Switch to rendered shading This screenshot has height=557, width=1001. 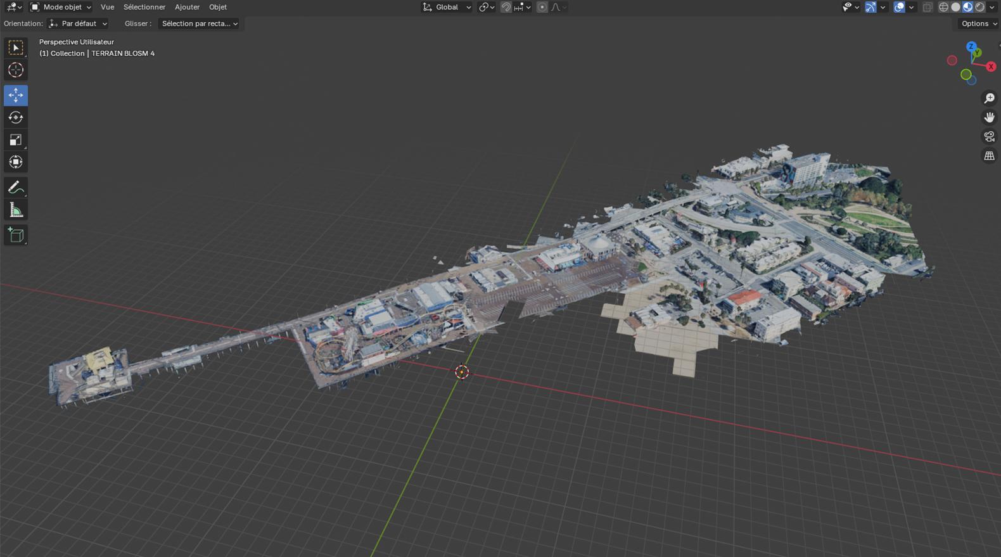pos(979,7)
